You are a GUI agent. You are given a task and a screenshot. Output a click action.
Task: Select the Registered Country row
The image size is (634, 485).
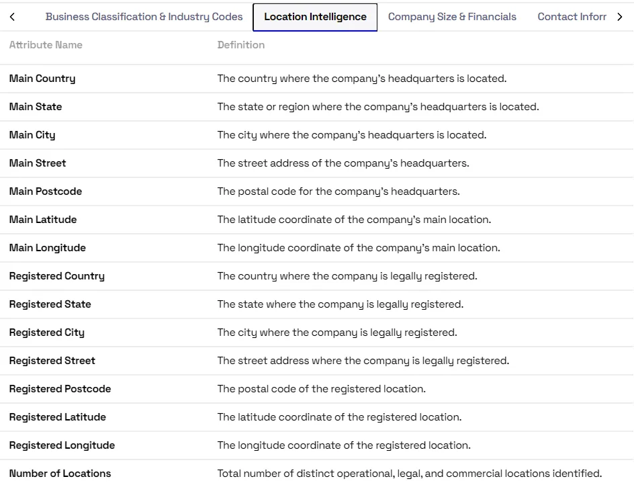[x=317, y=276]
